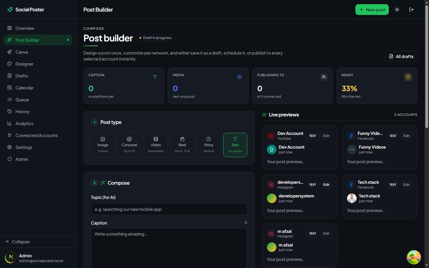Collapse the sidebar
429x268 pixels.
point(38,241)
